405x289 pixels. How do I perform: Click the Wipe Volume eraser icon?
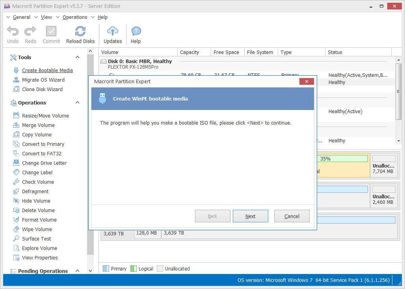point(16,229)
